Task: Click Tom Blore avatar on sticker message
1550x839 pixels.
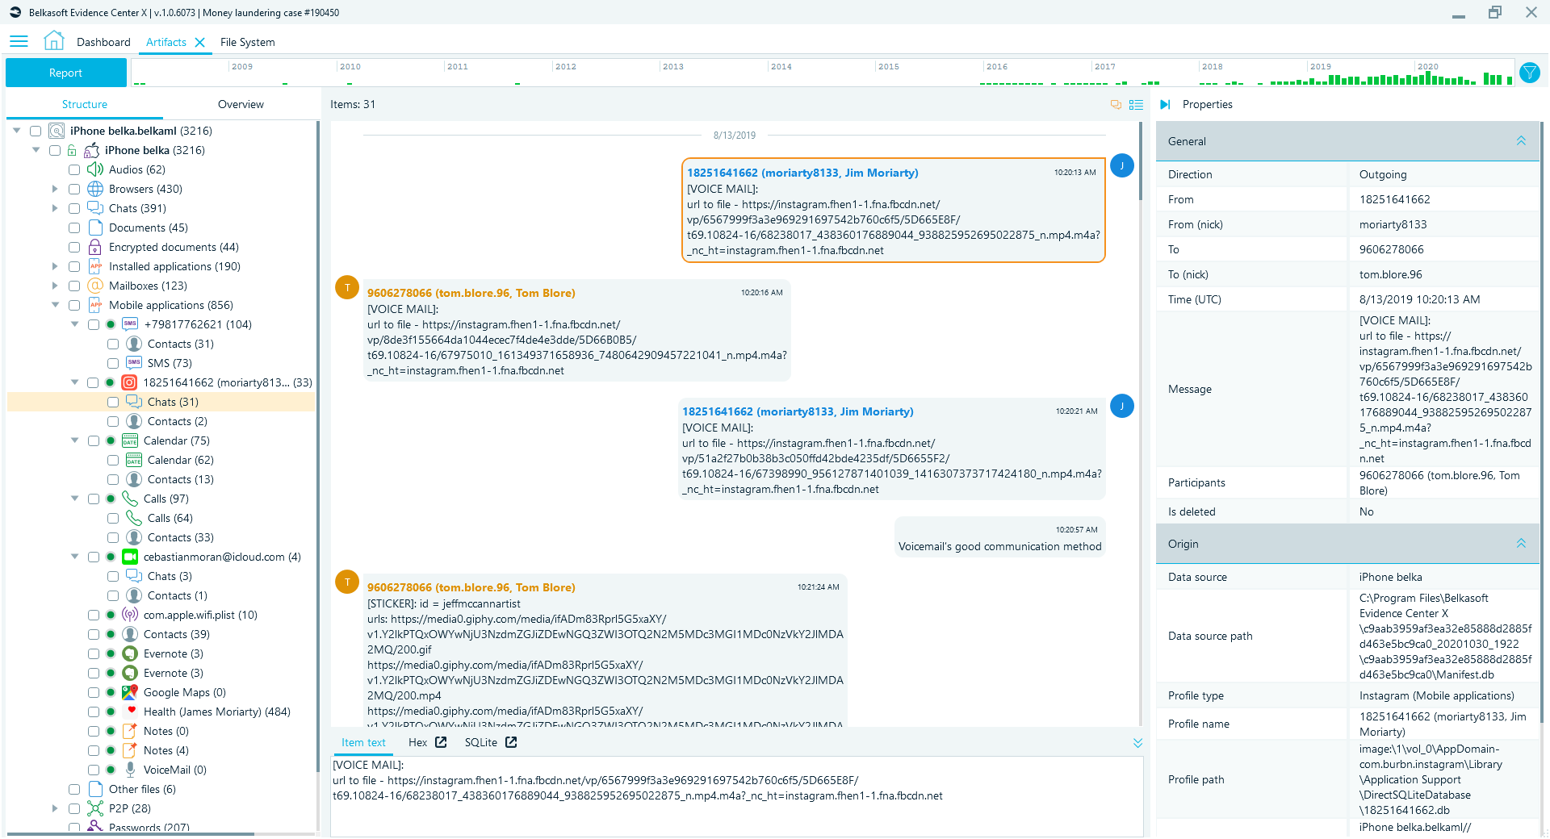Action: coord(347,582)
